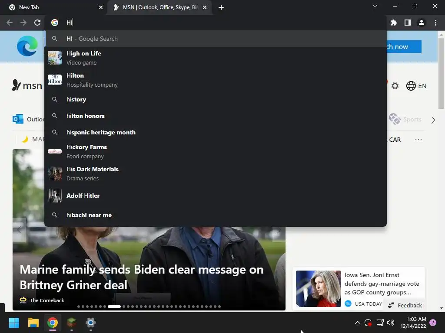
Task: Select the 'hibachi near me' suggestion
Action: tap(216, 215)
